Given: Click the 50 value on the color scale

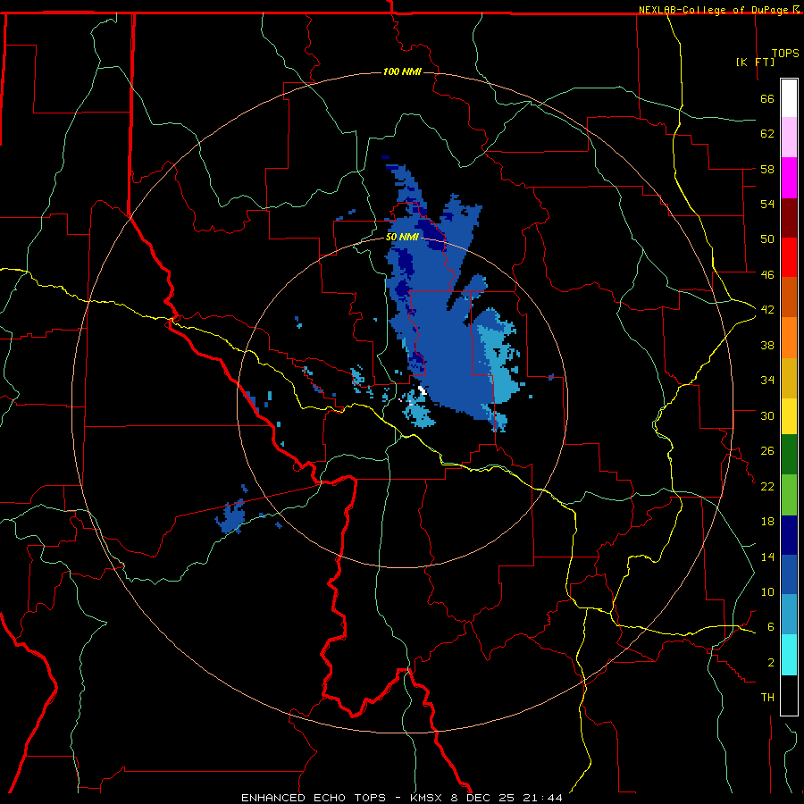Looking at the screenshot, I should (767, 239).
